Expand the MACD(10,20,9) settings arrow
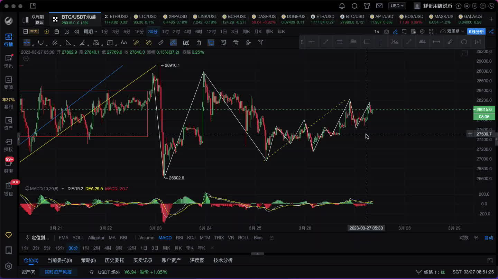 pyautogui.click(x=63, y=189)
